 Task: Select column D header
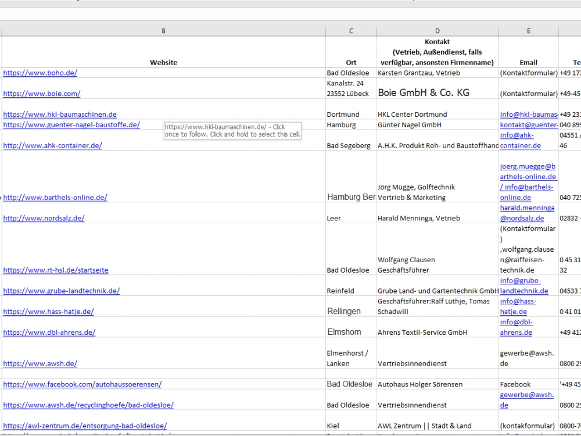click(x=437, y=31)
